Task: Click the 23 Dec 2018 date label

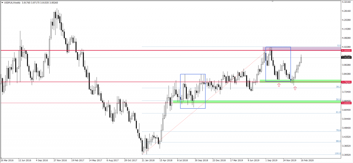Action: coord(219,161)
